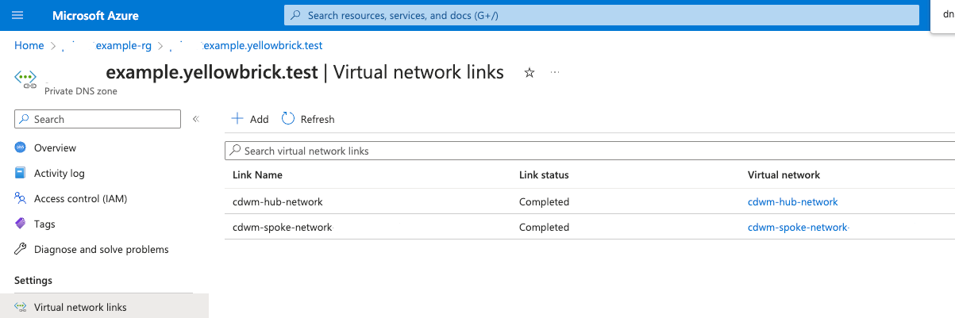
Task: Open the more options ellipsis in title
Action: tap(555, 72)
